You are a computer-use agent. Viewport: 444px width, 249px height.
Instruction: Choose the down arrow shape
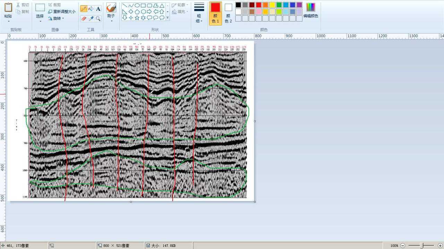(x=125, y=17)
